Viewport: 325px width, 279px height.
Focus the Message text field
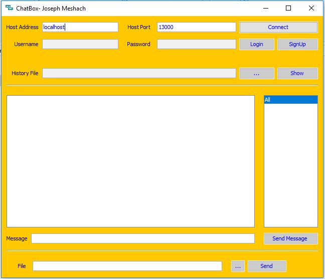[x=142, y=238]
